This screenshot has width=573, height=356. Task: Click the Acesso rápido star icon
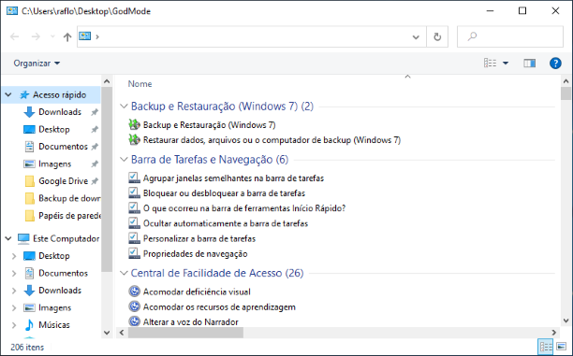click(x=24, y=94)
